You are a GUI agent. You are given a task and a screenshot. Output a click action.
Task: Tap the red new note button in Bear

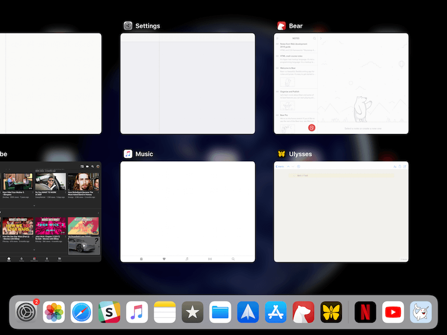click(312, 128)
